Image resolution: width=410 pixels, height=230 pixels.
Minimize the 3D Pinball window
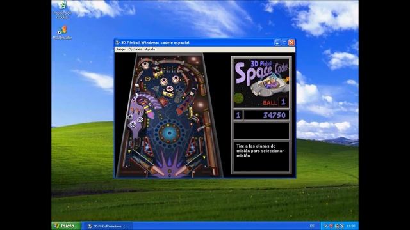[x=277, y=43]
